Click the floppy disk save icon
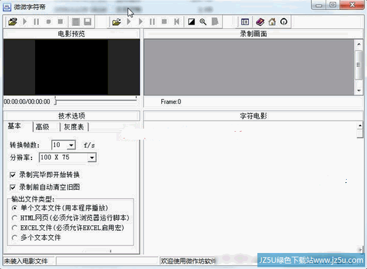This screenshot has height=269, width=367. [87, 22]
